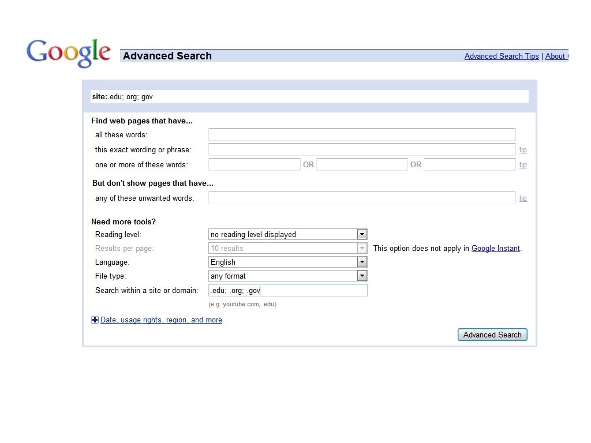Screen dimensions: 591x443
Task: Open the Language dropdown
Action: [x=287, y=262]
